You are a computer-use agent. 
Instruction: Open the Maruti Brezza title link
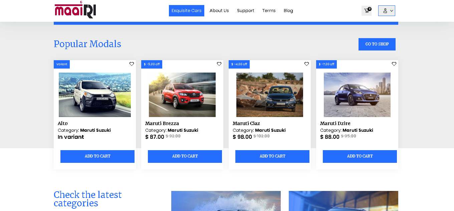pos(162,123)
